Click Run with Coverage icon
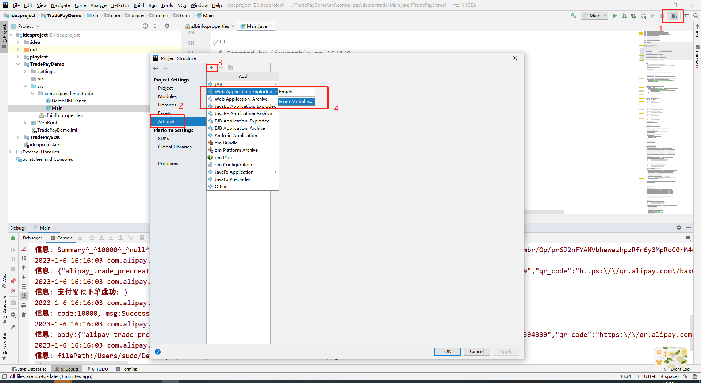Screen dimensions: 701x383 click(x=634, y=16)
